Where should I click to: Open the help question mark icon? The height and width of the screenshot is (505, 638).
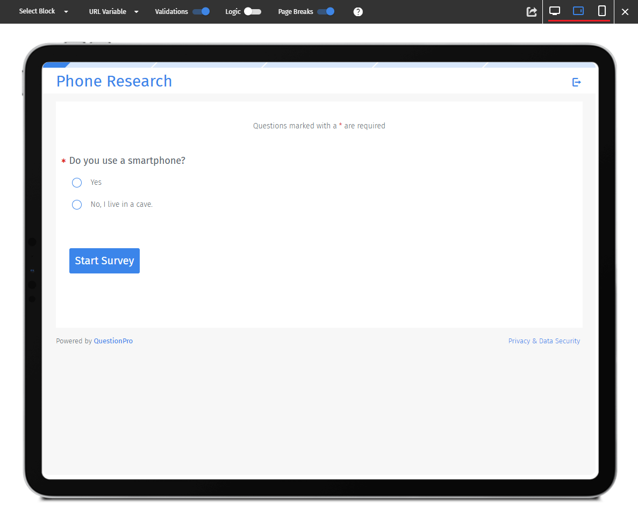358,11
